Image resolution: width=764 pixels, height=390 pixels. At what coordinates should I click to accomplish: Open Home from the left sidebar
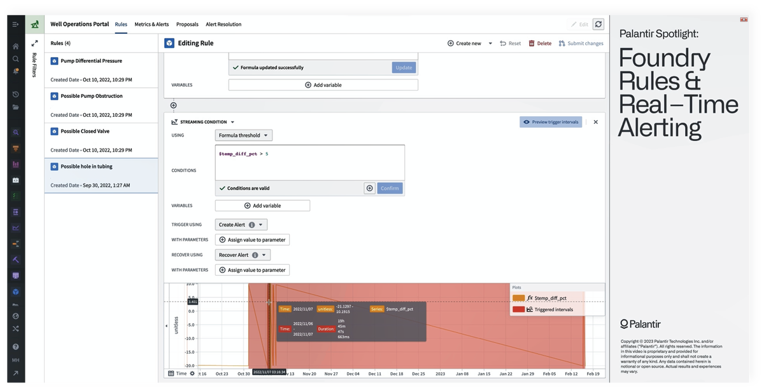(x=15, y=46)
